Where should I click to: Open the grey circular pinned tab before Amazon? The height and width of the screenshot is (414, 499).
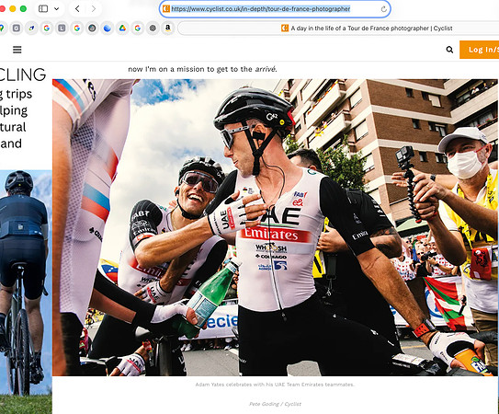click(153, 28)
